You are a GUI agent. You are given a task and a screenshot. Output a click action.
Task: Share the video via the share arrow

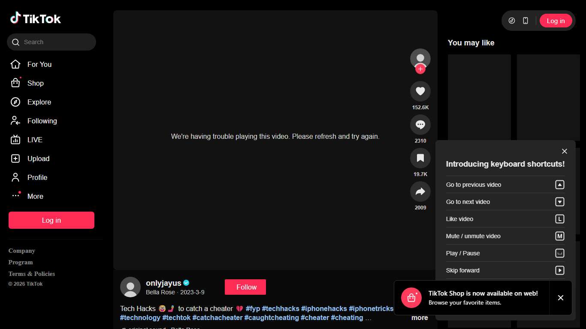click(x=420, y=191)
